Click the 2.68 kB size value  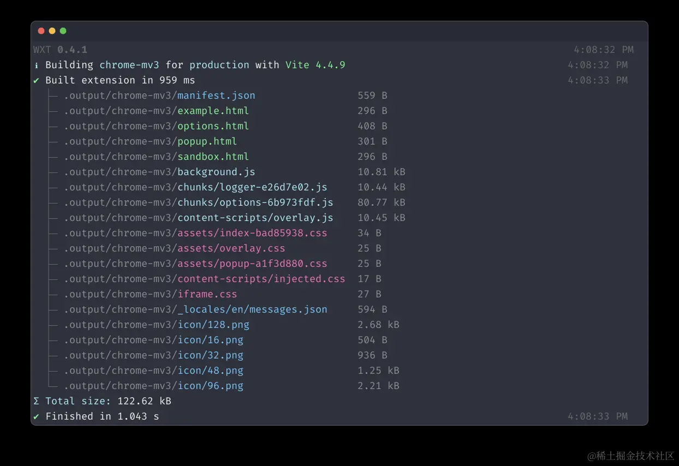click(x=378, y=325)
